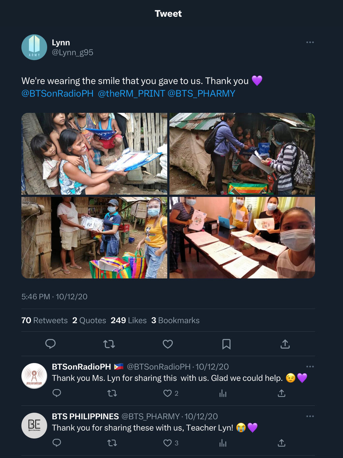Open the @theRM_PRINT mention link
This screenshot has width=343, height=458.
[x=131, y=93]
